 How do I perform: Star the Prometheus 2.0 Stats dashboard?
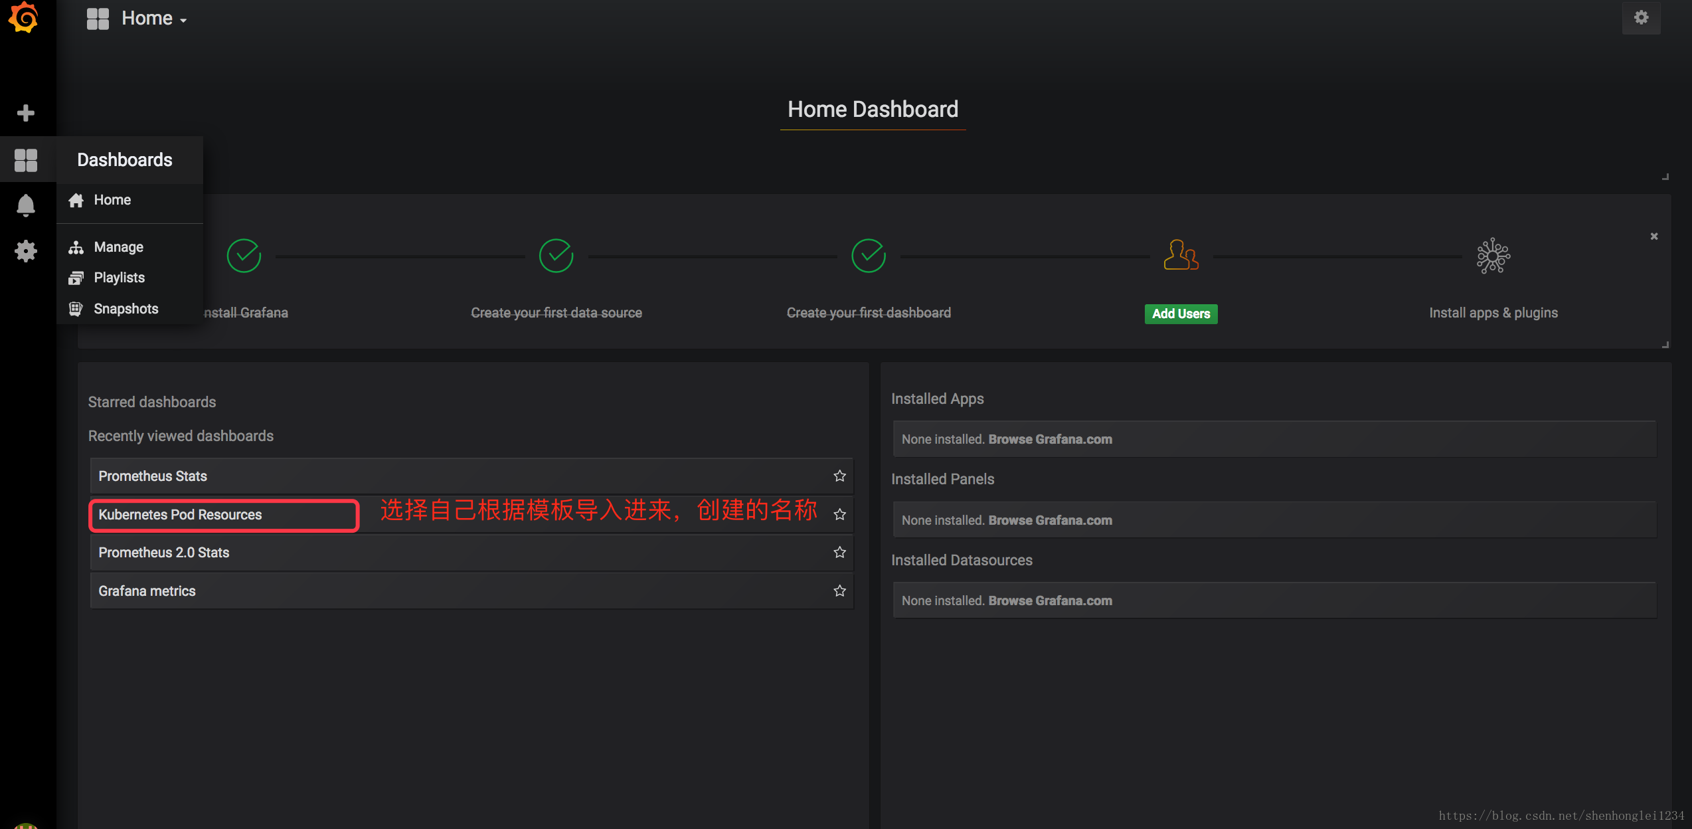click(839, 553)
